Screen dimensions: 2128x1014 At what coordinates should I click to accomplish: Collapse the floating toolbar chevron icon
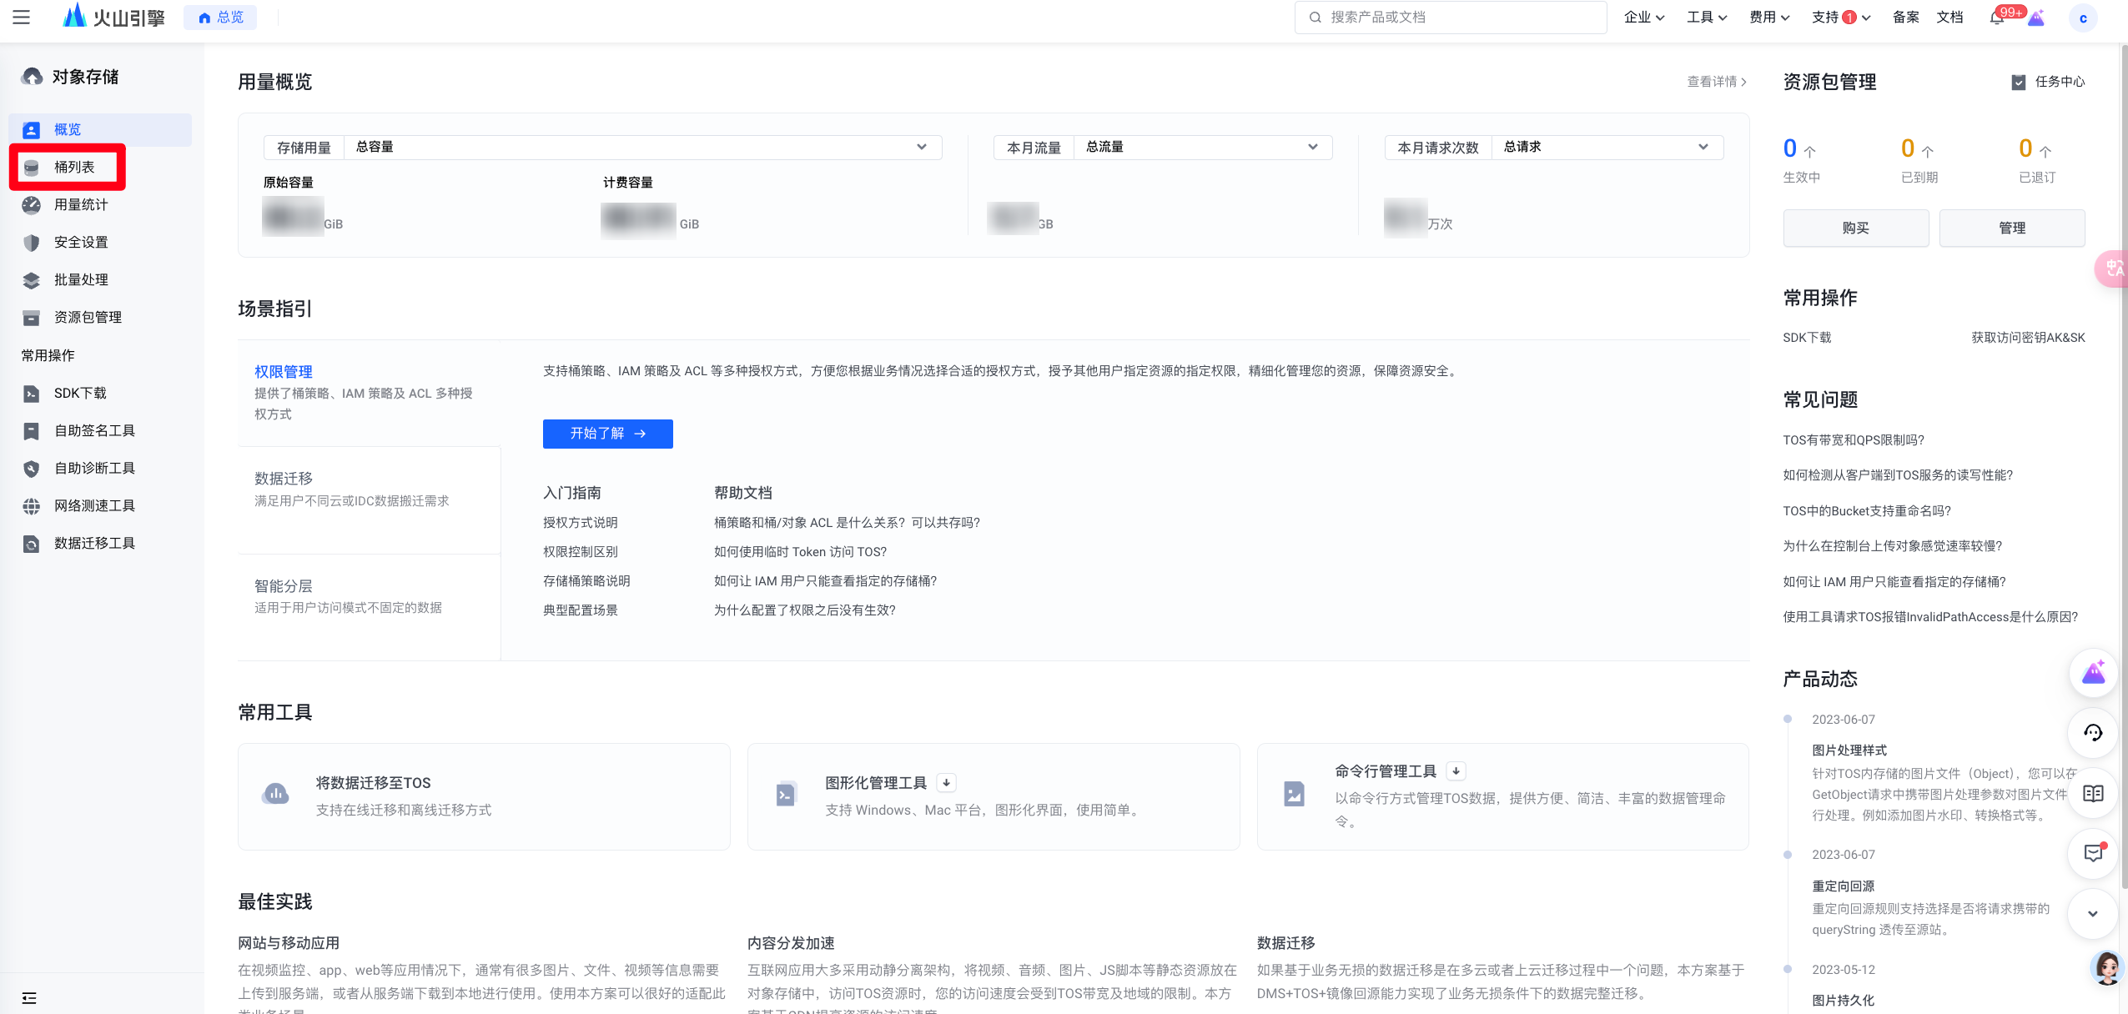point(2093,913)
